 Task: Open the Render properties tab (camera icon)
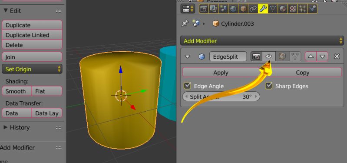[204, 9]
